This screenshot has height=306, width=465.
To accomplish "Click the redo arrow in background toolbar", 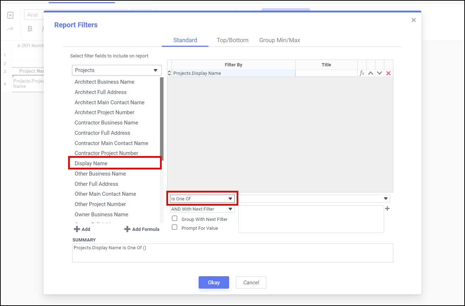I will tap(10, 29).
